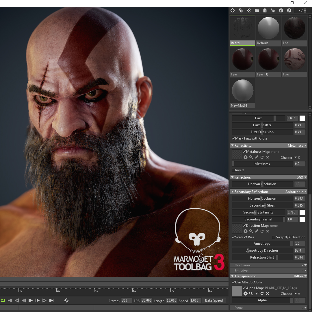Toggle Direction Map checkbox
Screen dimensions: 312x312
[244, 225]
